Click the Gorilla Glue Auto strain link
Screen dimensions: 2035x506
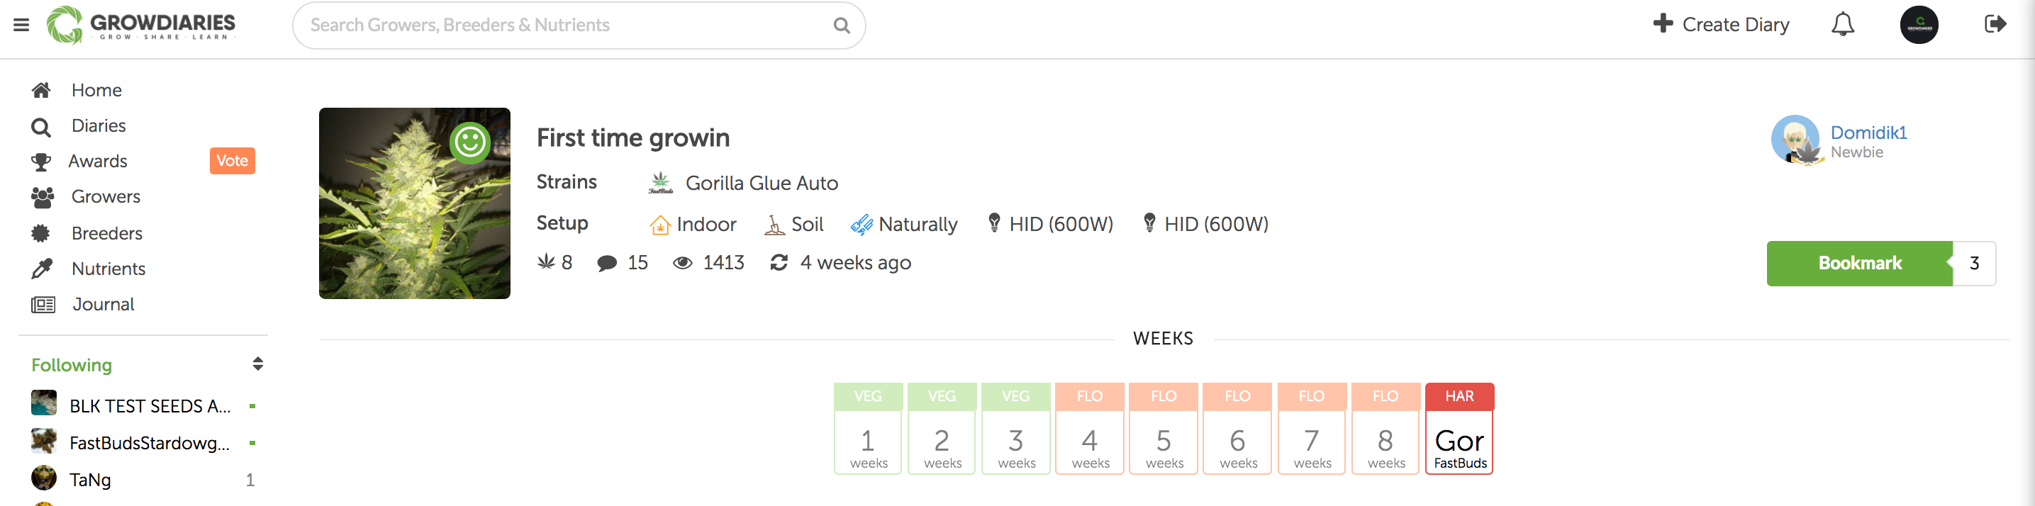(761, 183)
